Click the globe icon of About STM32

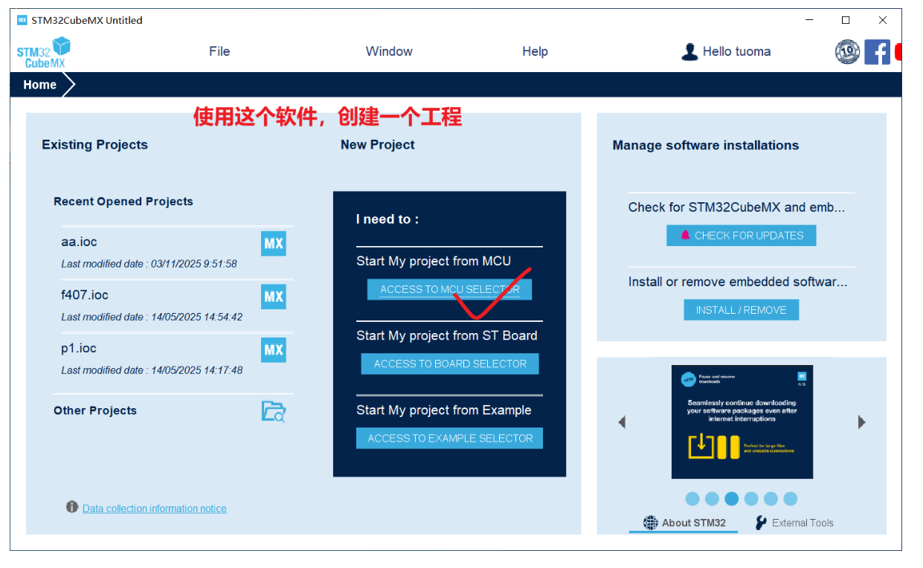(x=651, y=523)
